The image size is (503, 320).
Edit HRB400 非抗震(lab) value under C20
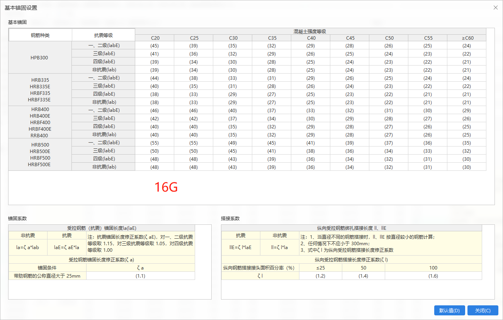click(x=155, y=135)
